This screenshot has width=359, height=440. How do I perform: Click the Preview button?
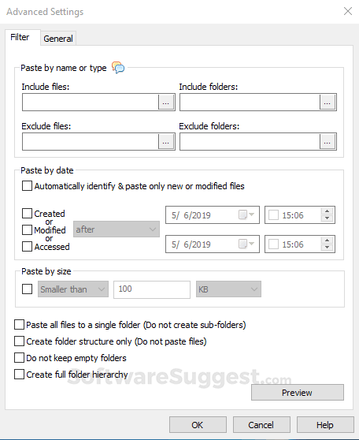[x=298, y=393]
